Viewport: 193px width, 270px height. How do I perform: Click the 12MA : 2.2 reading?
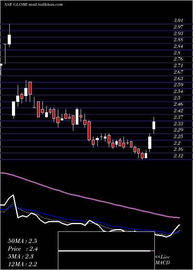click(22, 264)
